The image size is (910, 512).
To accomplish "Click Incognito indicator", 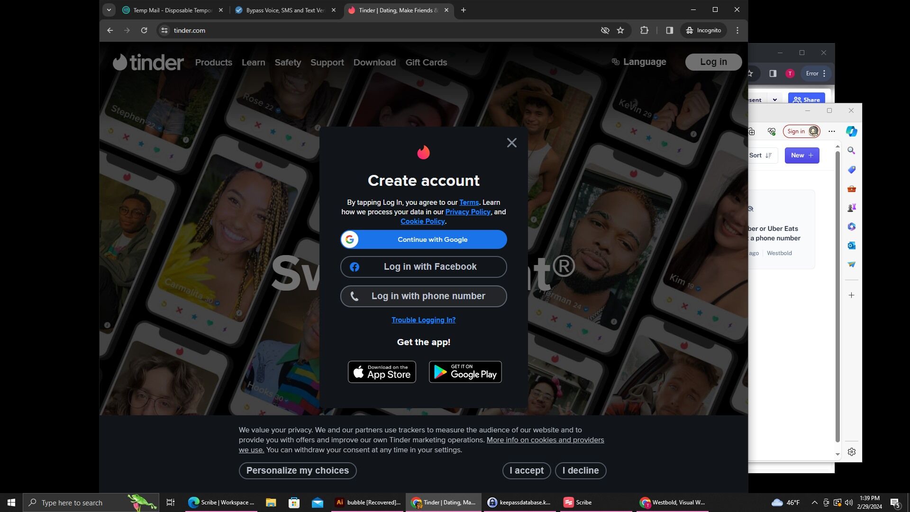I will [x=704, y=30].
